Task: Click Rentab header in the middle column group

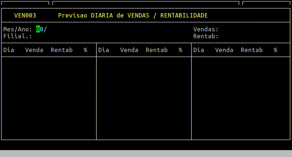Action: (x=156, y=50)
